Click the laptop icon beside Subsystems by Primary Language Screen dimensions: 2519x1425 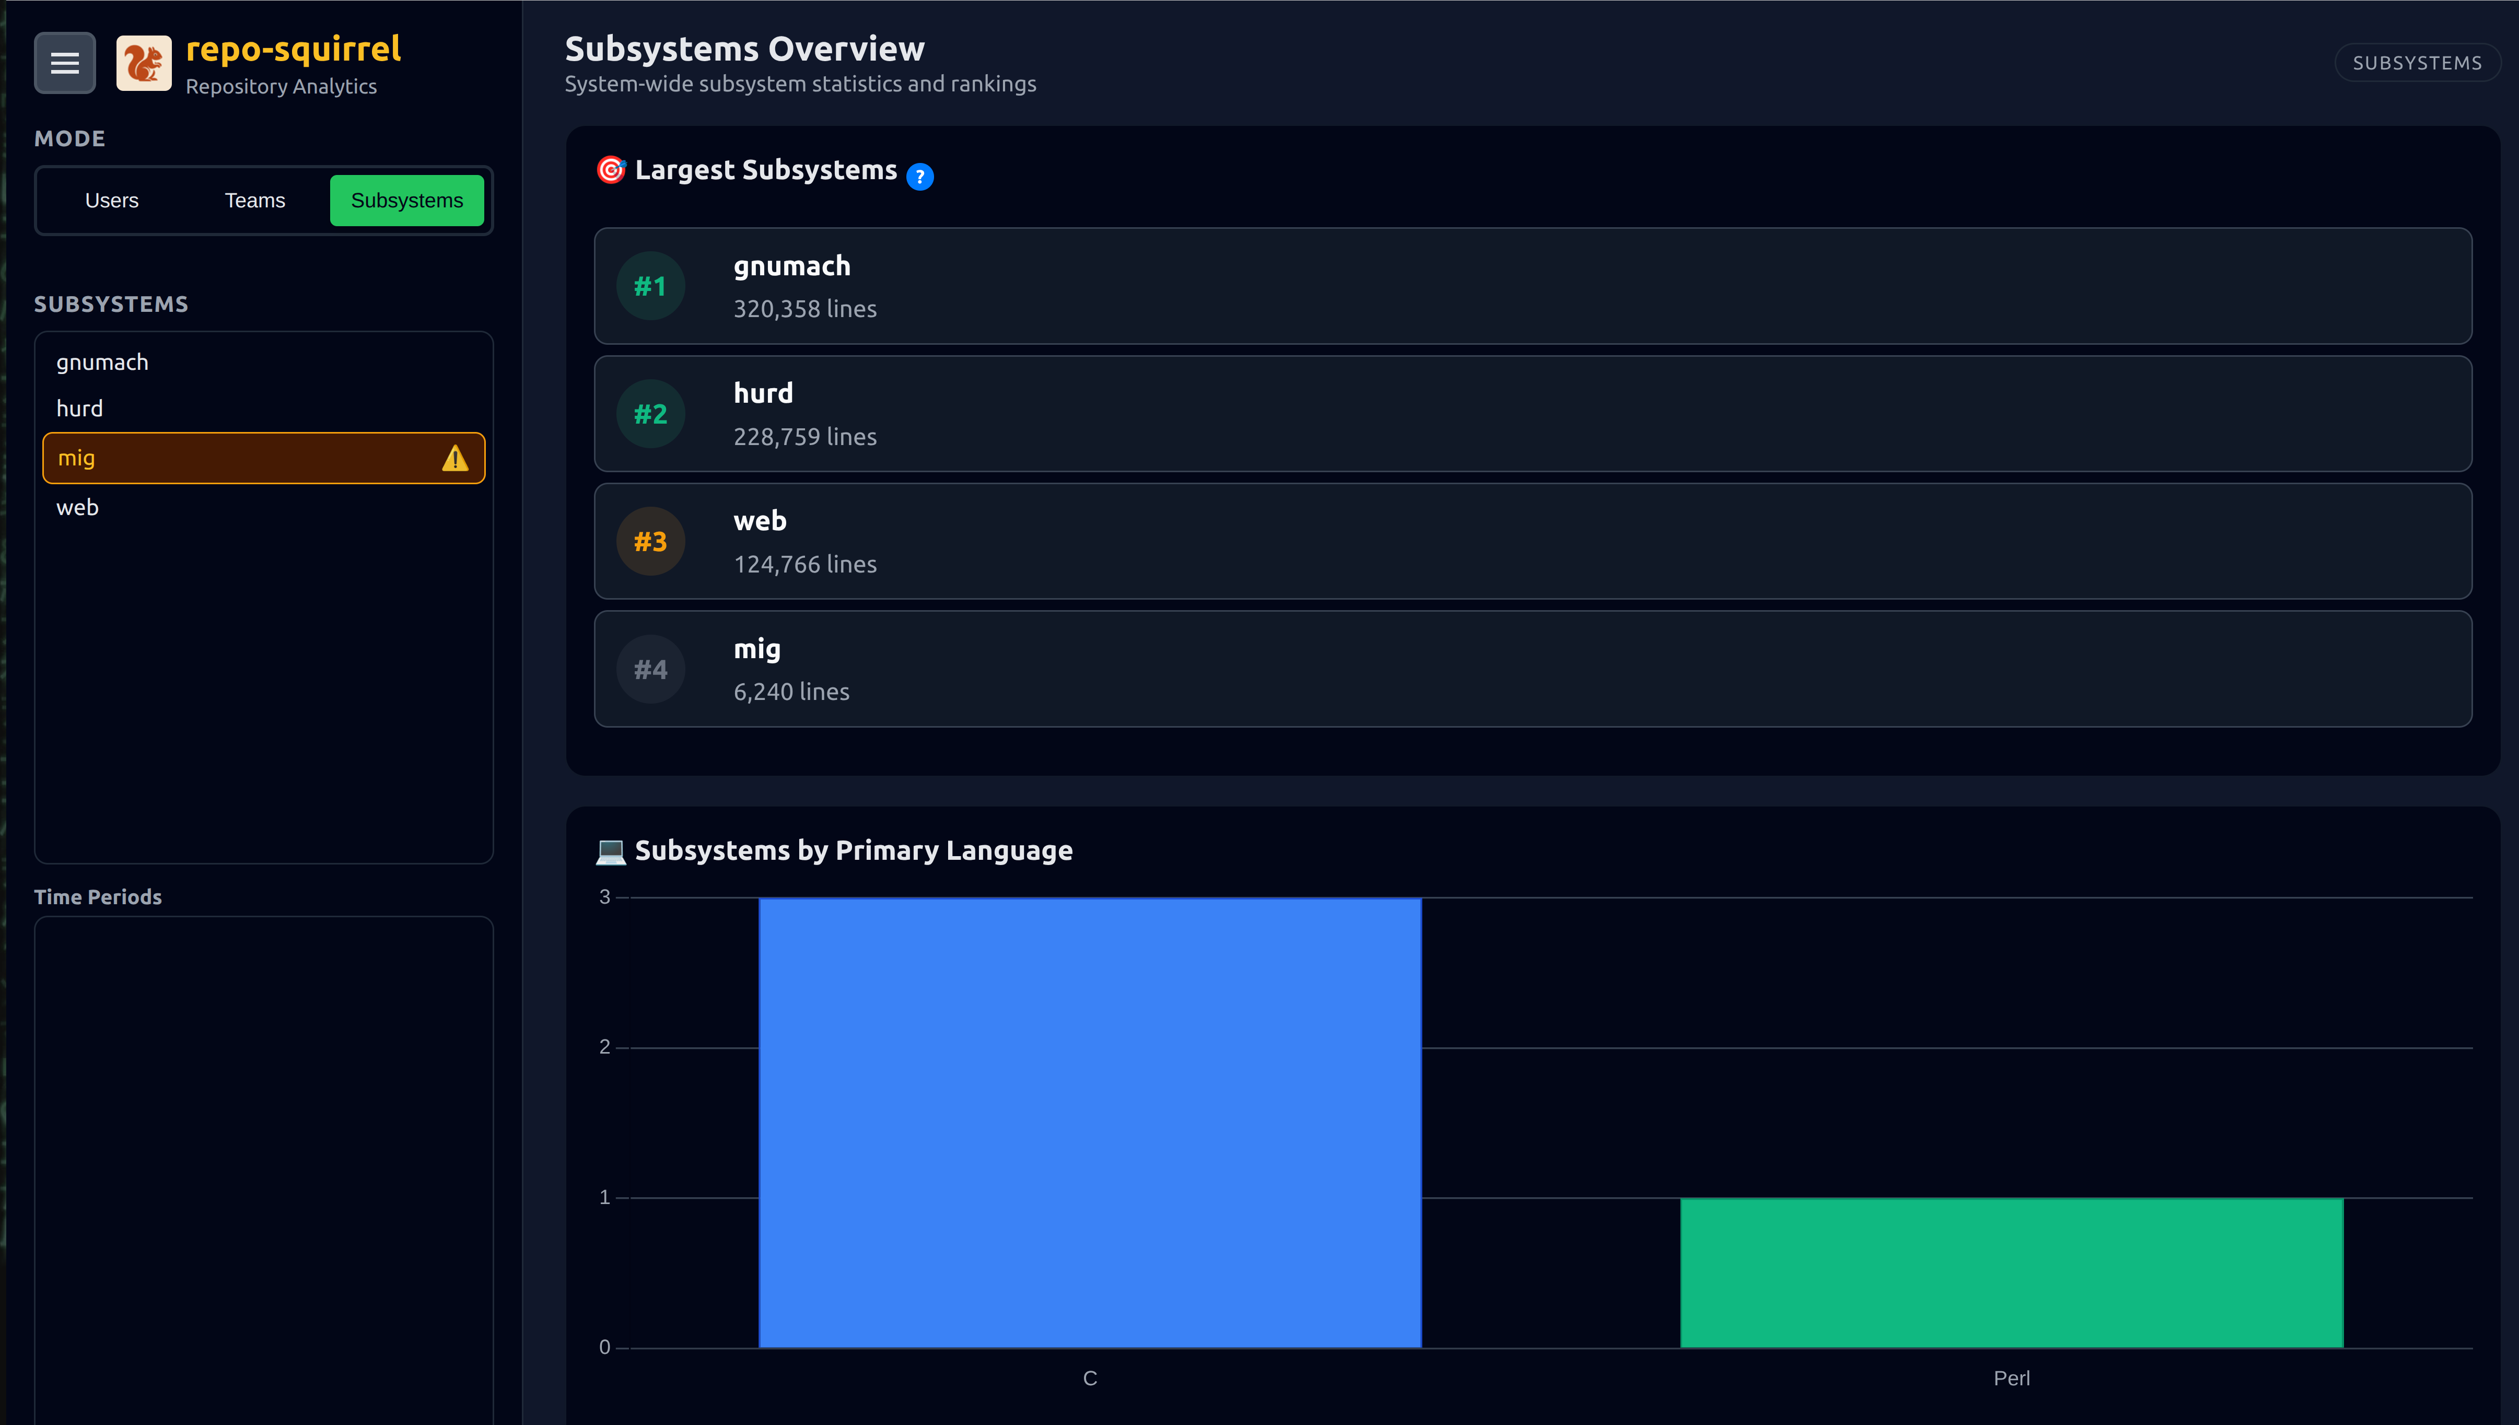612,850
